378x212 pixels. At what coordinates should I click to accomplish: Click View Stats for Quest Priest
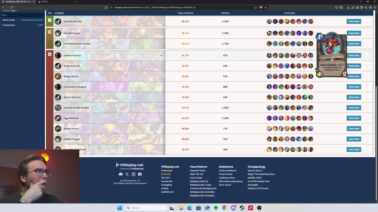354,129
